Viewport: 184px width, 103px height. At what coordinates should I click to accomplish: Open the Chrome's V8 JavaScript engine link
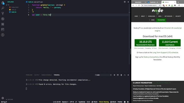[x=168, y=29]
